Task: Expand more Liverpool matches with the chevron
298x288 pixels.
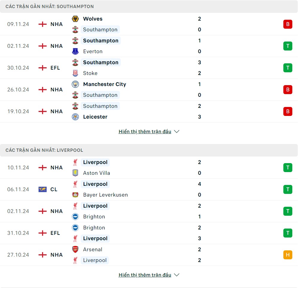Action: coord(177,275)
